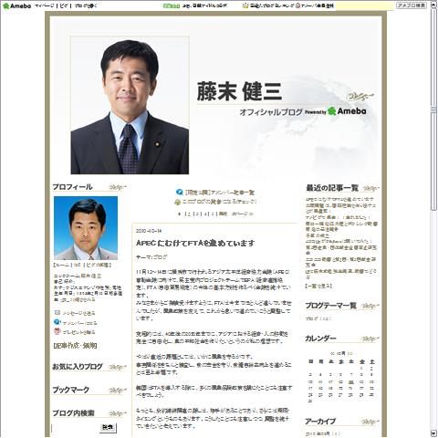This screenshot has width=438, height=438.
Task: Select underlined date 14 in calendar
Action: pyautogui.click(x=351, y=381)
